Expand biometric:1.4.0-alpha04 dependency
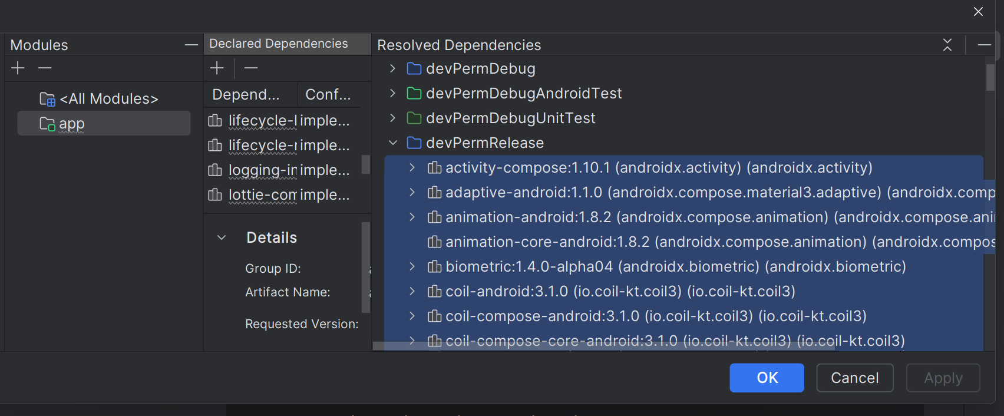 [x=412, y=266]
